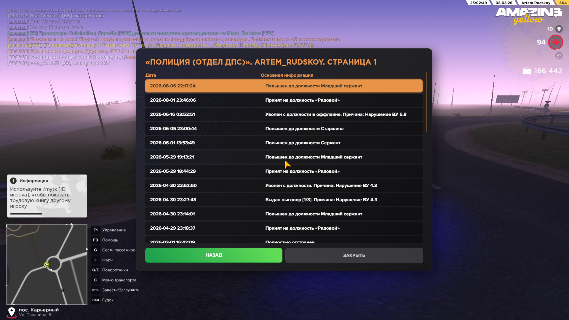Click the Flor_Vercetti матвей пока chat message
This screenshot has height=320, width=569.
[x=56, y=16]
